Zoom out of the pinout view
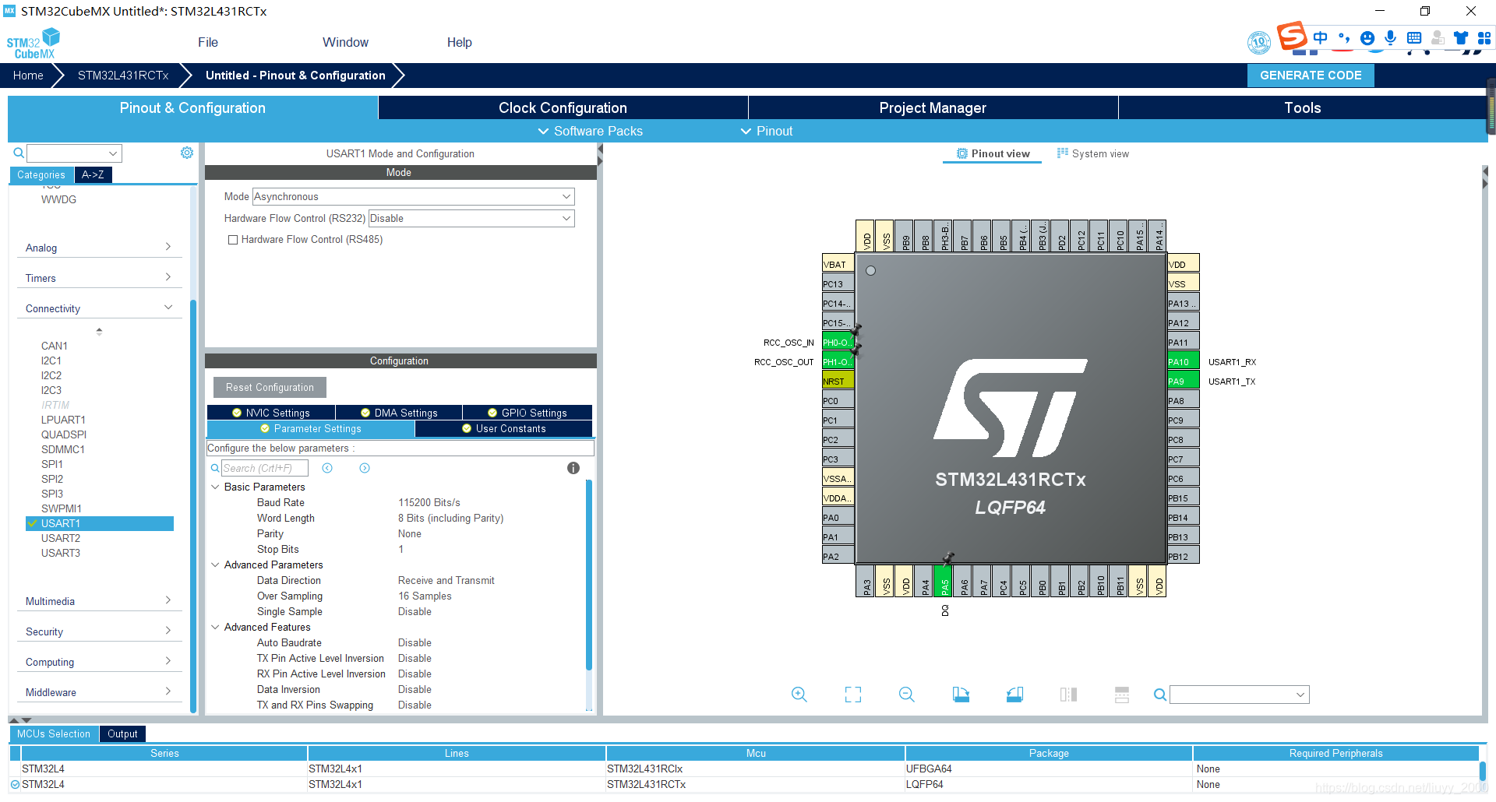The height and width of the screenshot is (802, 1496). [907, 695]
